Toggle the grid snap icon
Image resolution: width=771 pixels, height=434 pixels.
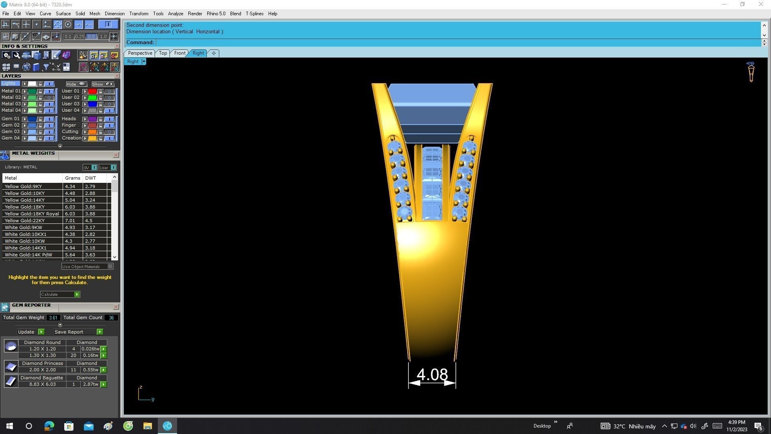tap(114, 37)
